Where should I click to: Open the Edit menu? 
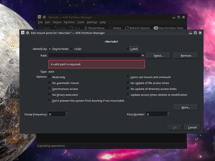(47, 22)
